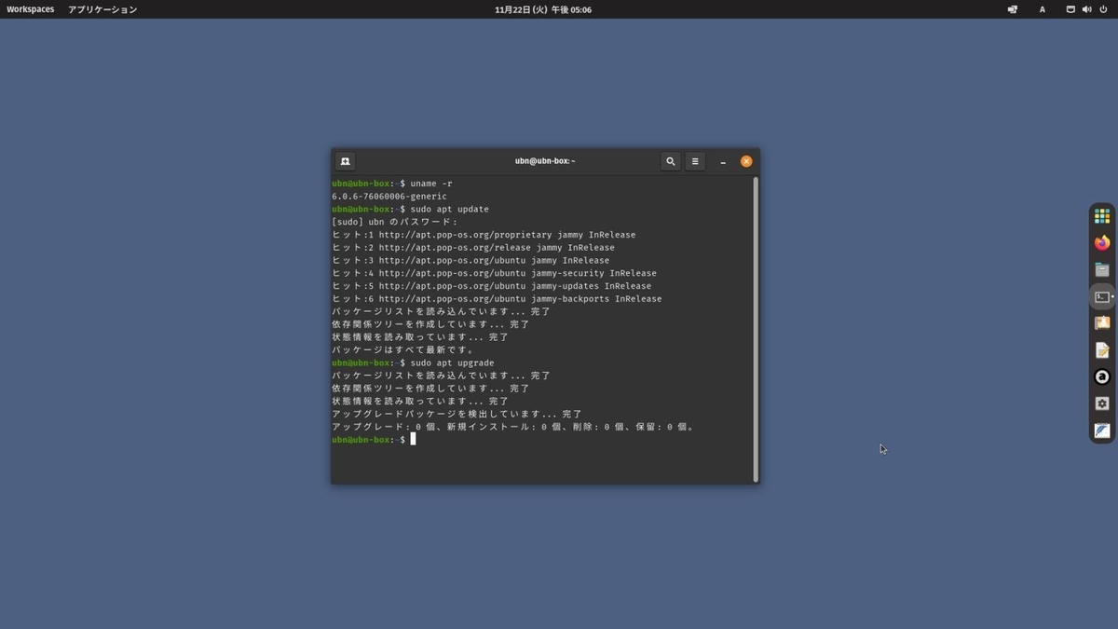Launch the text editor from the dock
1118x629 pixels.
[x=1102, y=350]
